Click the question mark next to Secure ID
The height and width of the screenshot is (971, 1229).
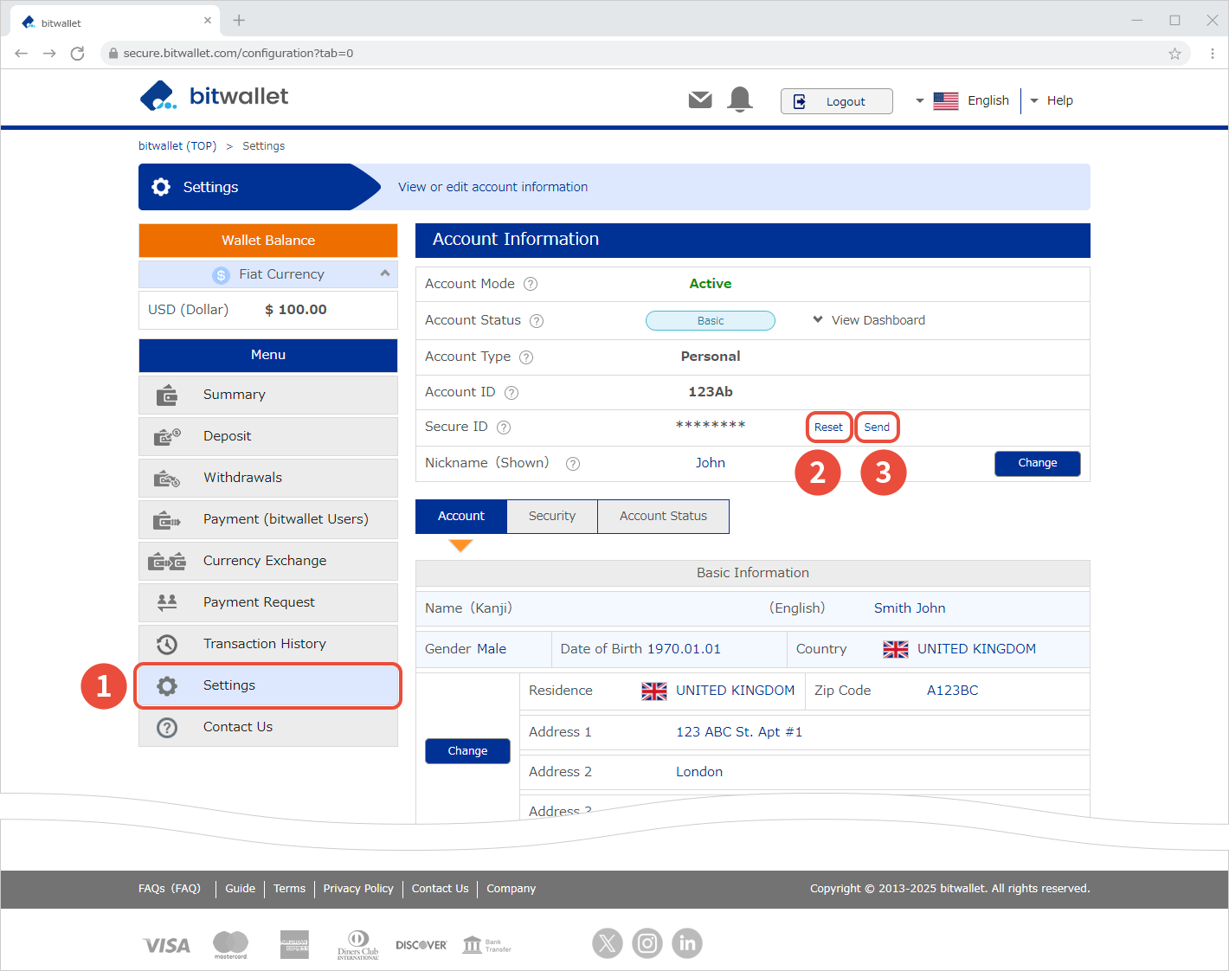pos(504,428)
